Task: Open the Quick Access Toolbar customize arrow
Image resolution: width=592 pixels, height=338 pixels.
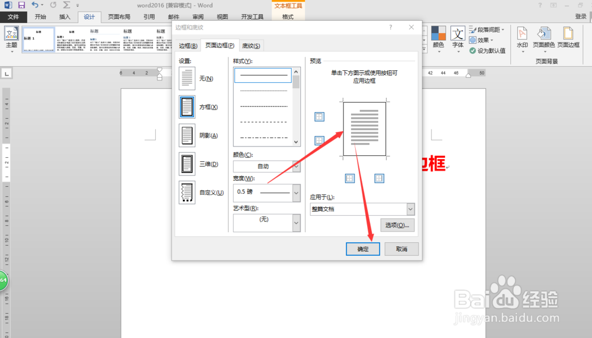Action: click(78, 5)
